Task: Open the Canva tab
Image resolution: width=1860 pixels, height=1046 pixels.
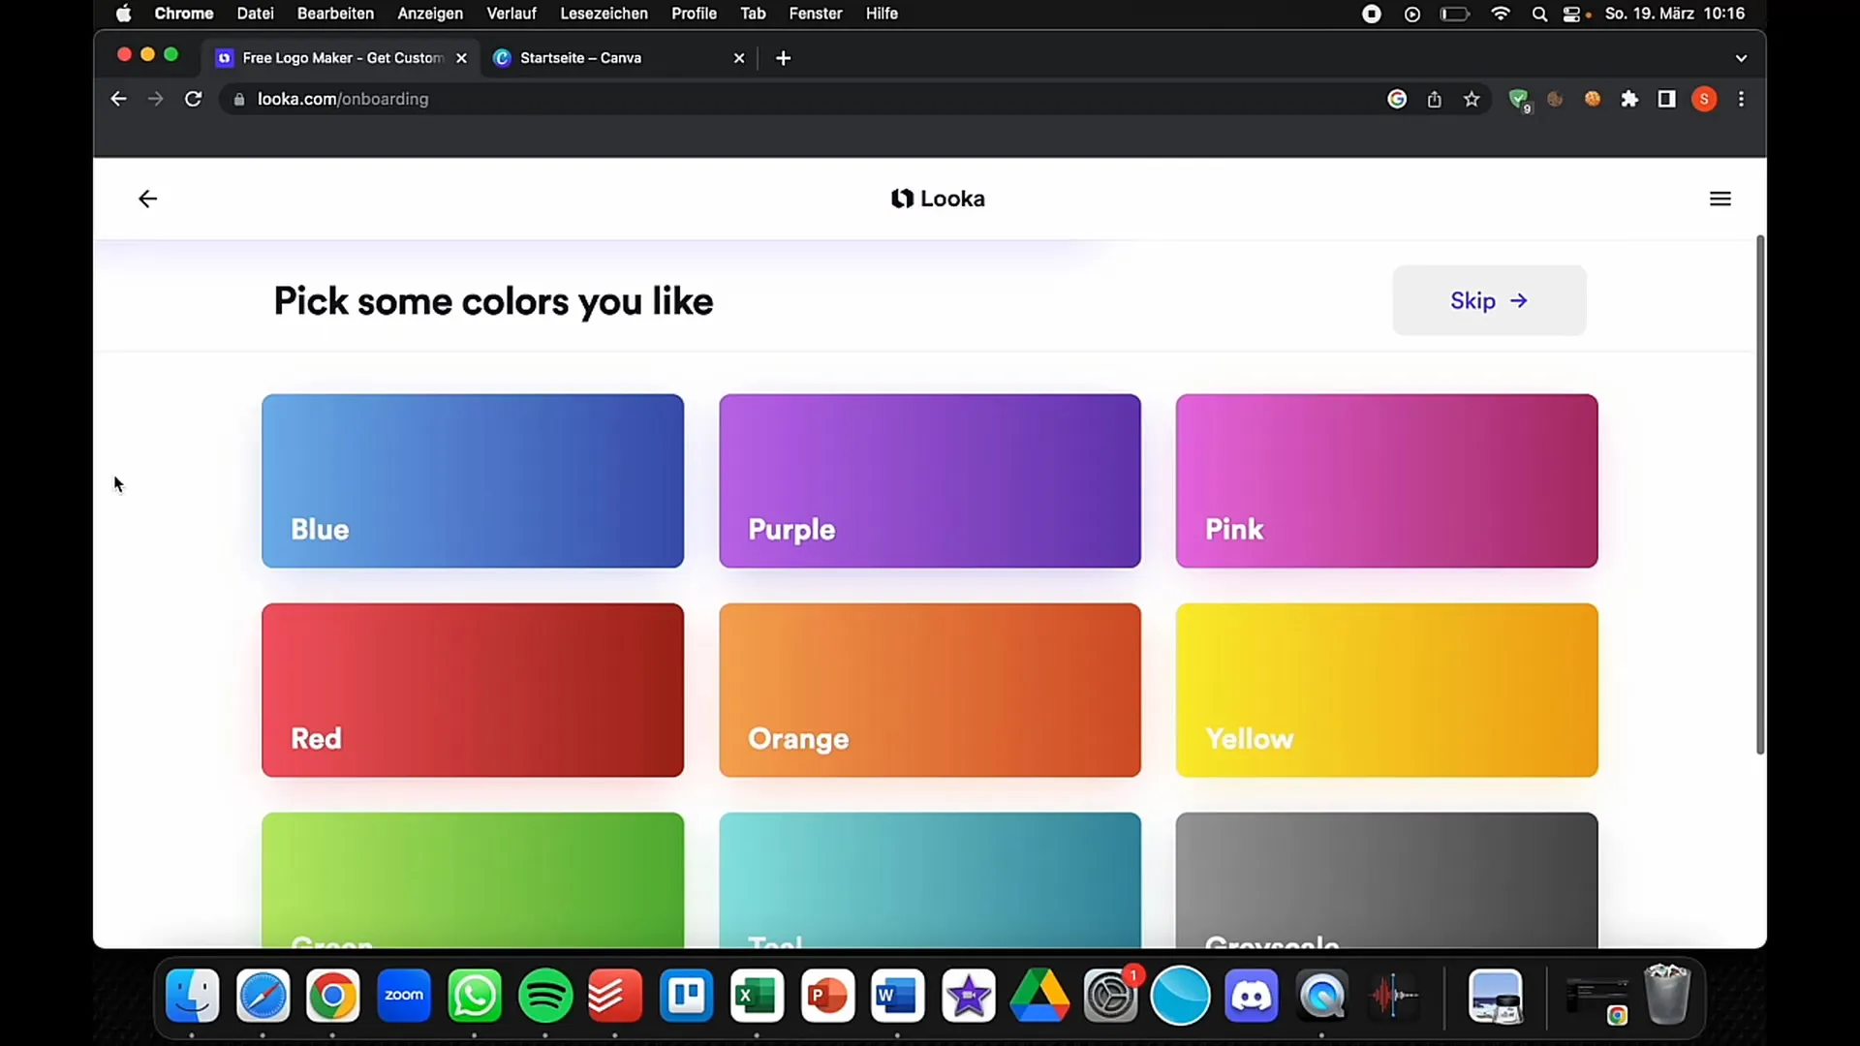Action: tap(617, 57)
